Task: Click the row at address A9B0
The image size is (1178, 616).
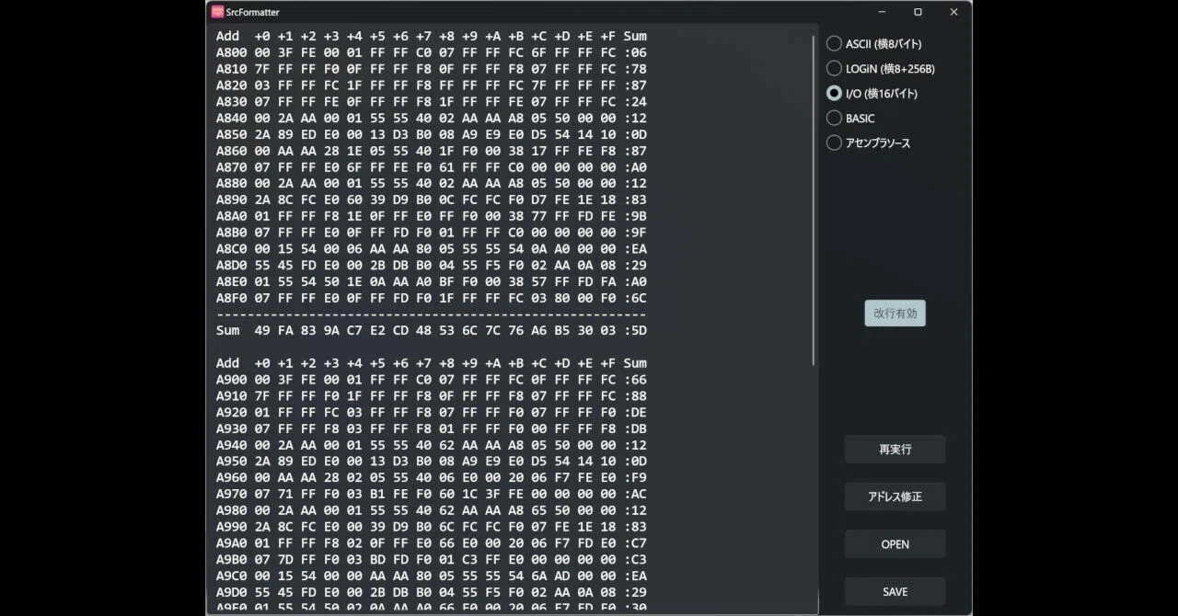Action: point(432,559)
